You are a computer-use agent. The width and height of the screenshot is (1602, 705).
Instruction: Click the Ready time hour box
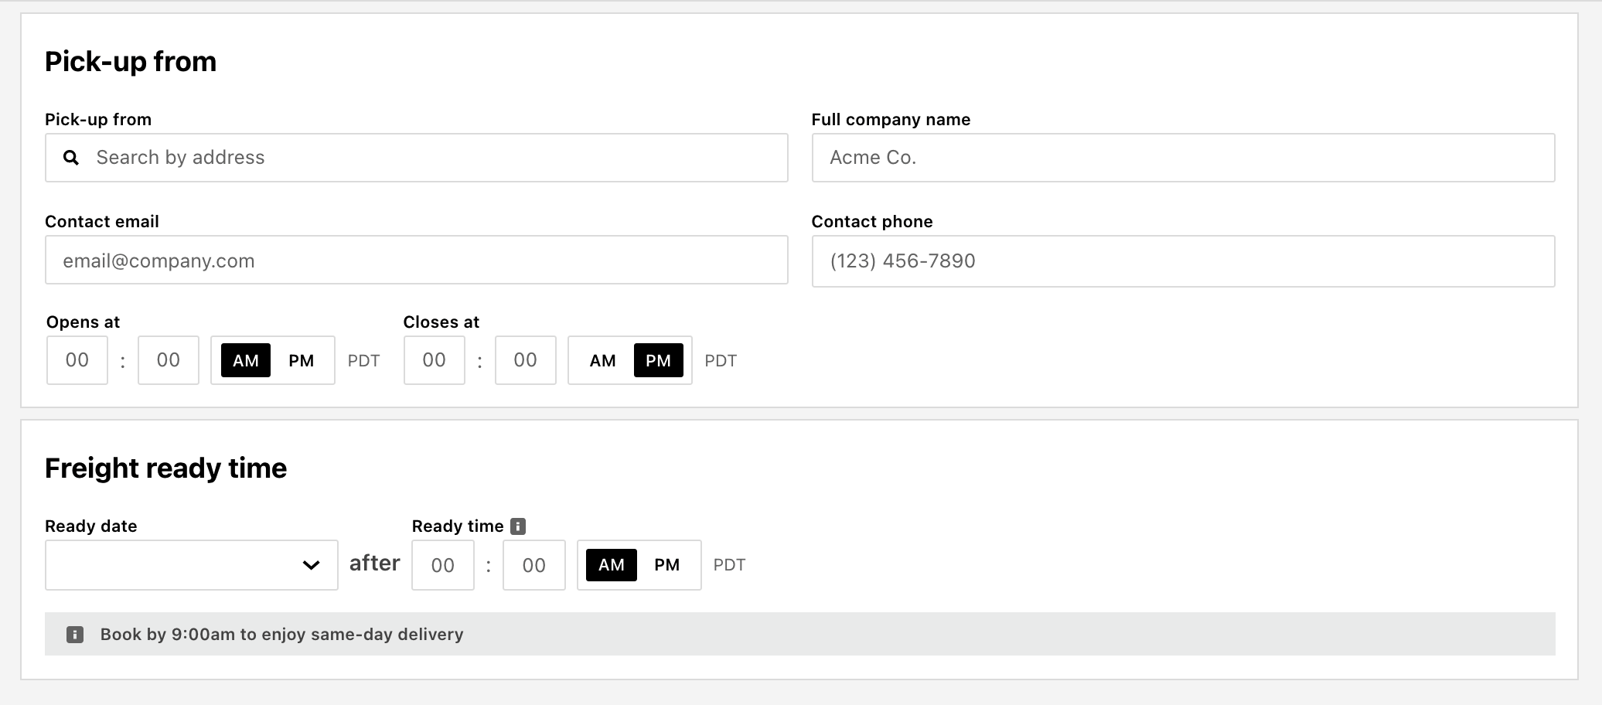pos(443,565)
